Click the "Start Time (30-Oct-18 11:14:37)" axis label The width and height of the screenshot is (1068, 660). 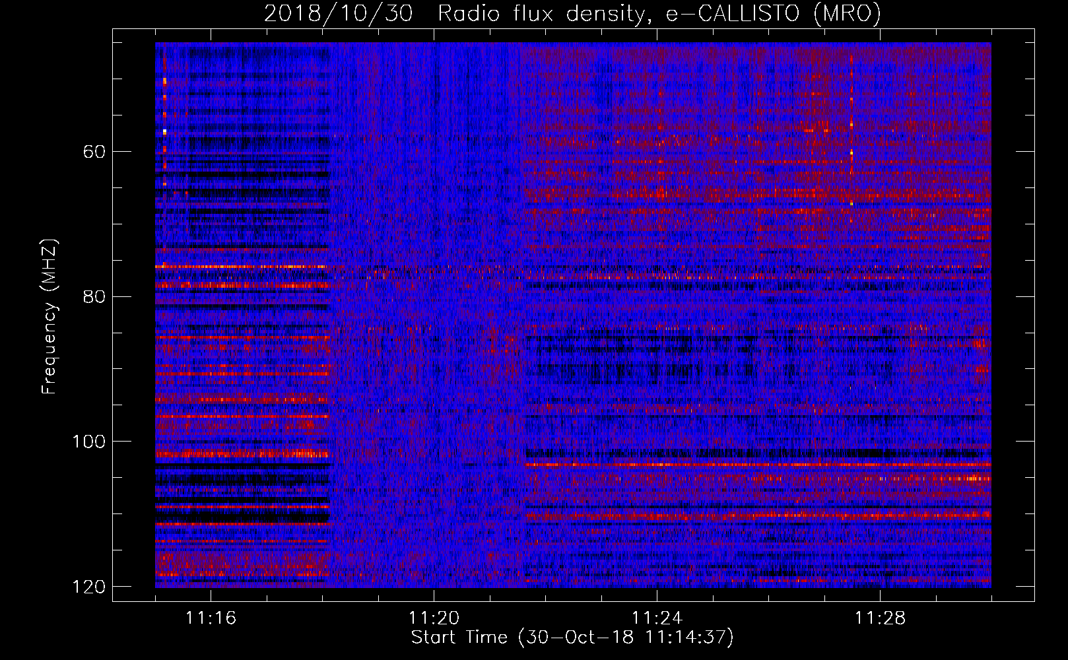click(572, 638)
